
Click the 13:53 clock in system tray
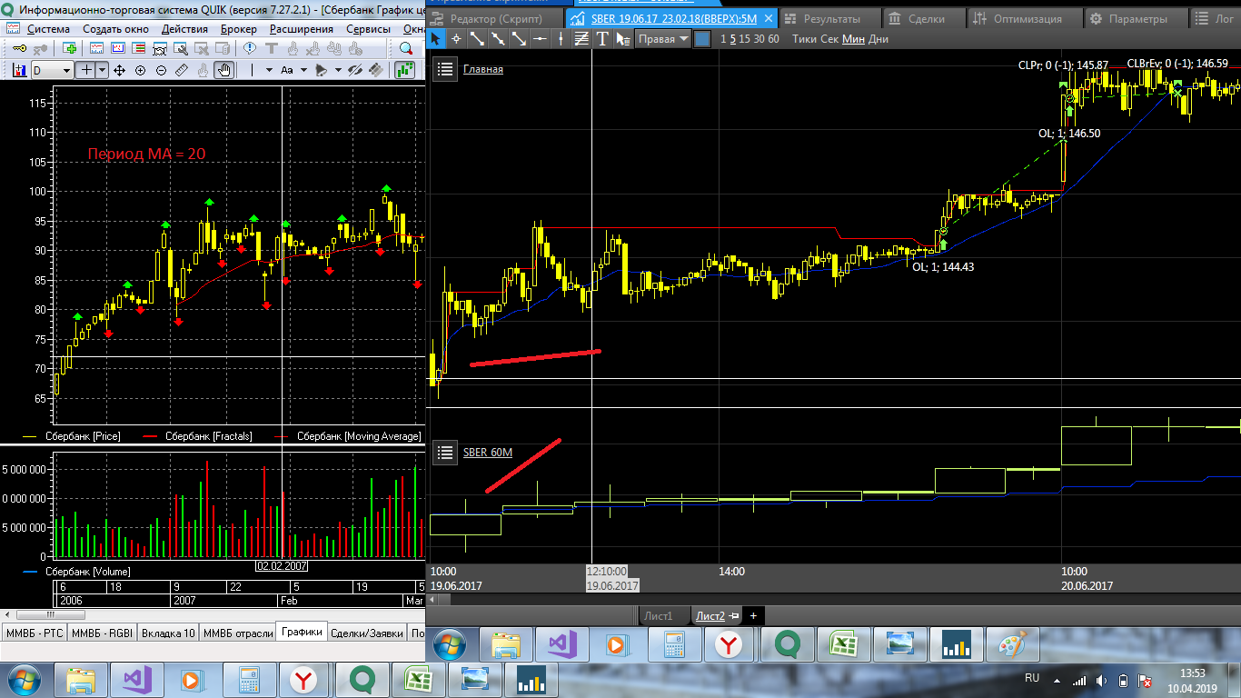(1193, 673)
